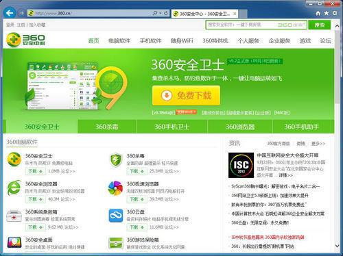Open the 360官方微信 link
This screenshot has width=343, height=256.
279,144
